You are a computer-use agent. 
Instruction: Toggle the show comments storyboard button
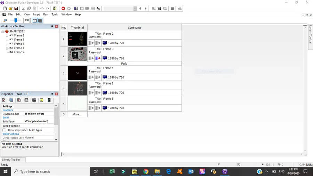tap(40, 20)
